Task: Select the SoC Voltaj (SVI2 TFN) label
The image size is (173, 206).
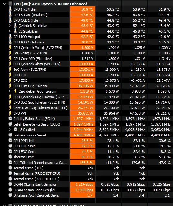Action: [30, 53]
